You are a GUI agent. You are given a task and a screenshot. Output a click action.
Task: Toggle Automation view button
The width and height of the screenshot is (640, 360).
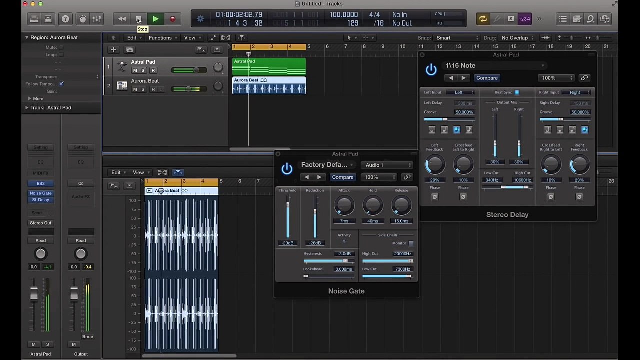click(213, 38)
